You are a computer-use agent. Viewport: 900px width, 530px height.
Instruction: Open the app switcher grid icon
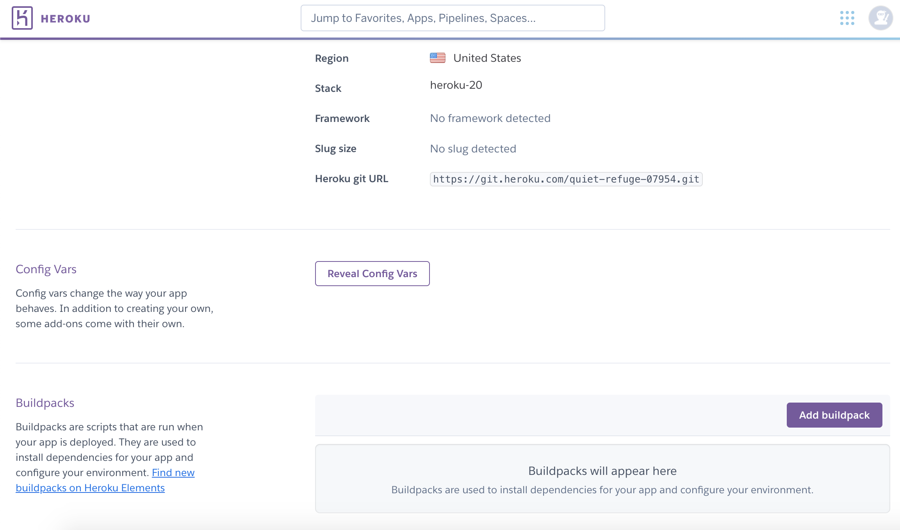[847, 18]
